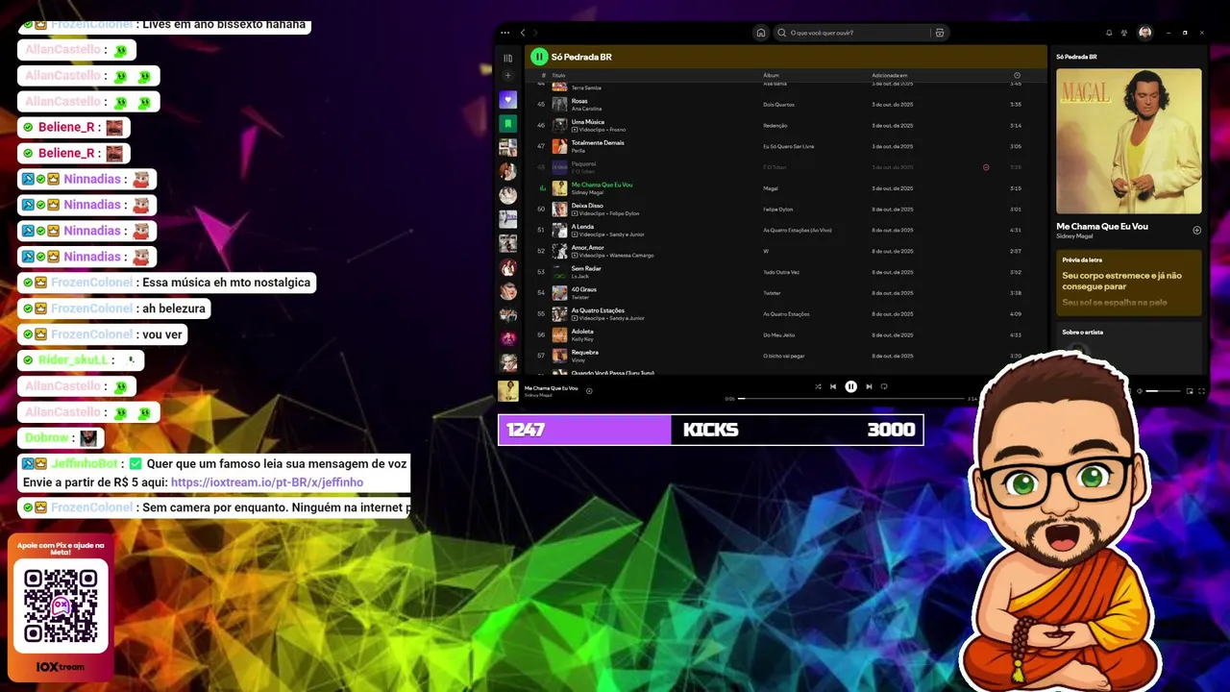1230x692 pixels.
Task: Open the album link Eu Só Quero Ser Livre
Action: 789,146
